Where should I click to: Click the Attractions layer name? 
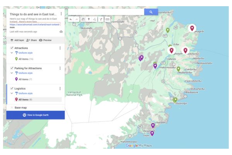[x=21, y=48]
